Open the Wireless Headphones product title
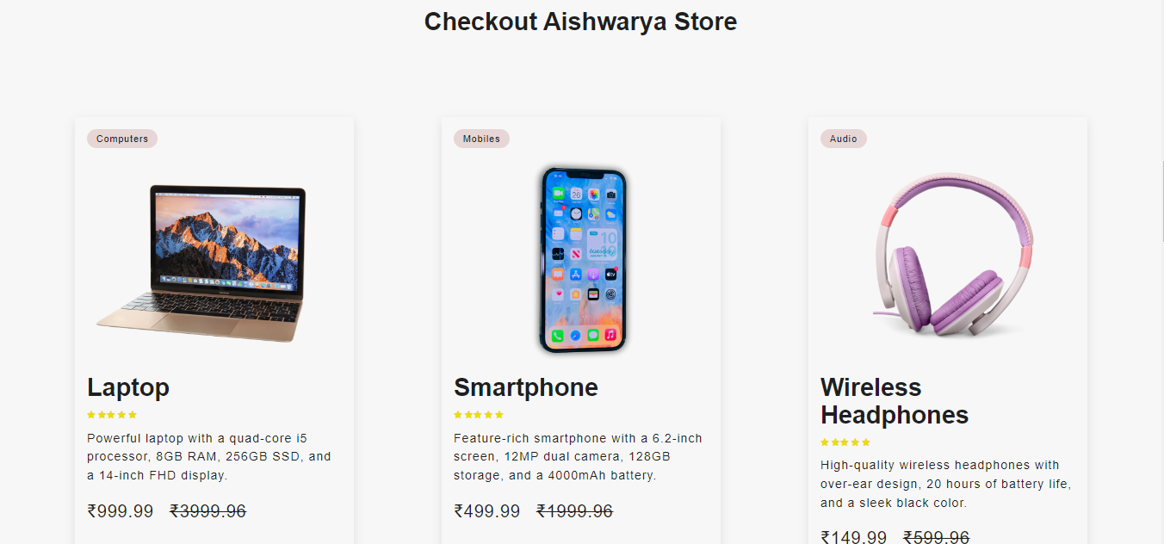The height and width of the screenshot is (544, 1164). pyautogui.click(x=895, y=401)
